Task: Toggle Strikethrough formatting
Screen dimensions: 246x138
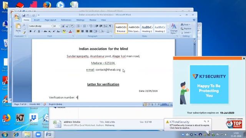Action: 45,31
